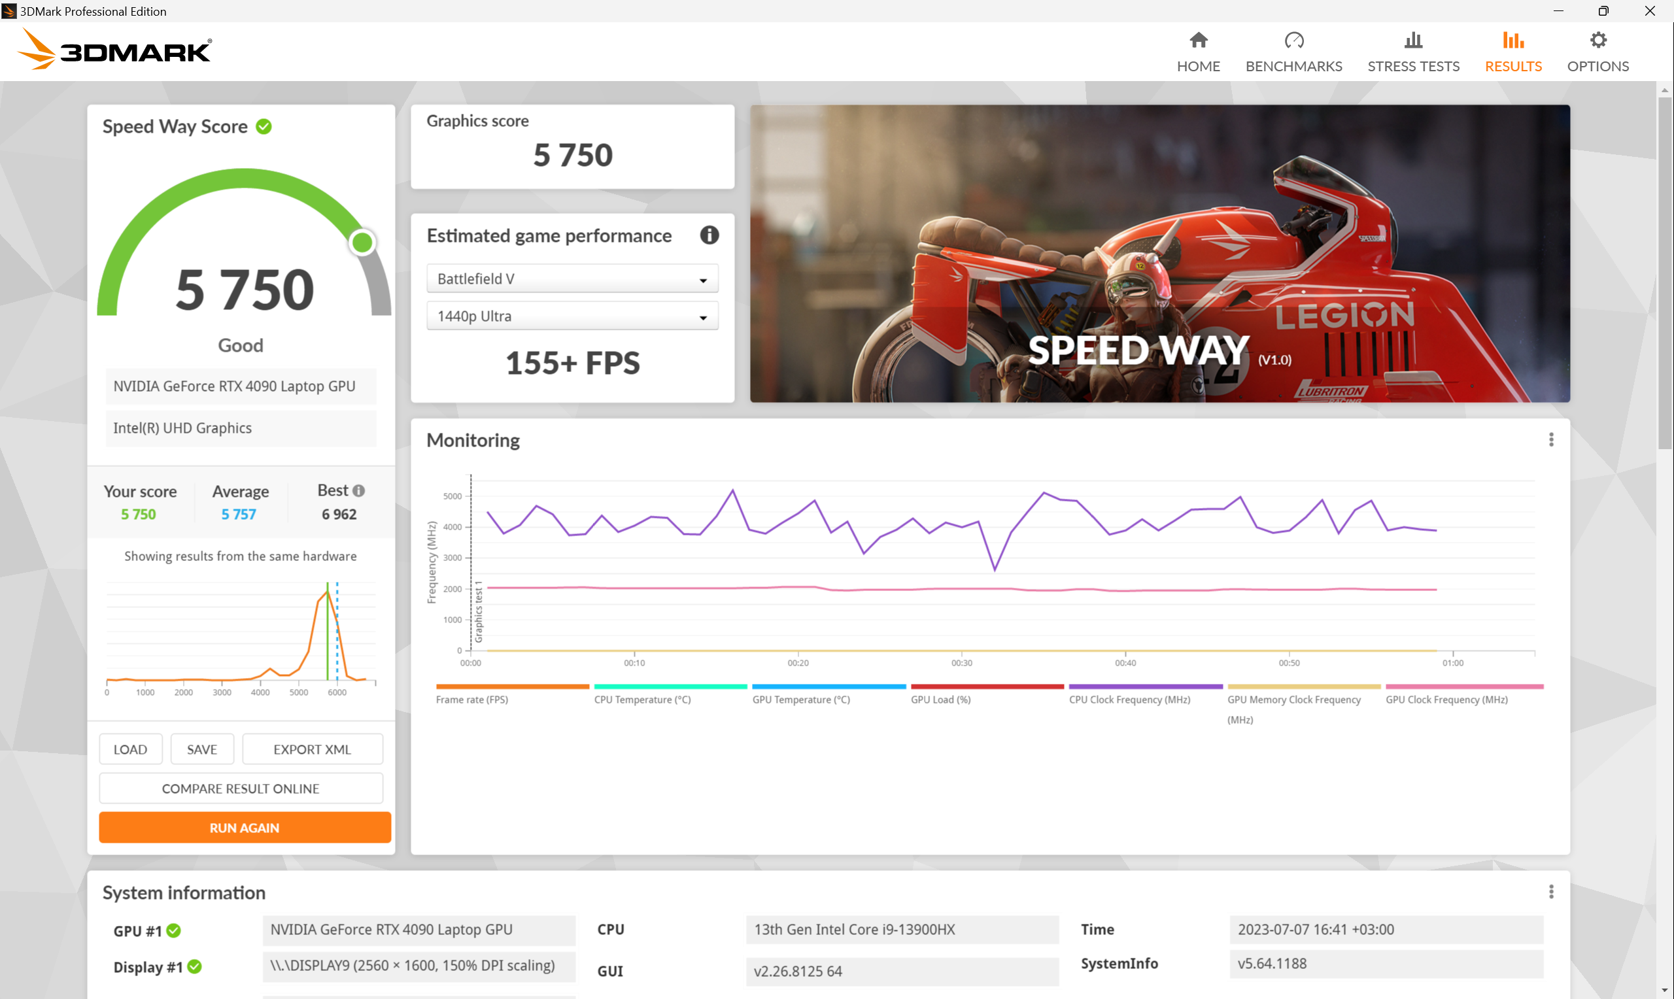This screenshot has width=1674, height=999.
Task: Go to the Home tab
Action: coord(1198,52)
